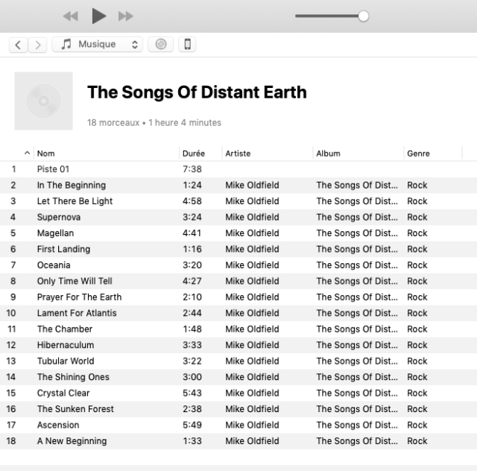Click duration 7:38 of Piste 01
Image resolution: width=477 pixels, height=471 pixels.
click(x=192, y=169)
